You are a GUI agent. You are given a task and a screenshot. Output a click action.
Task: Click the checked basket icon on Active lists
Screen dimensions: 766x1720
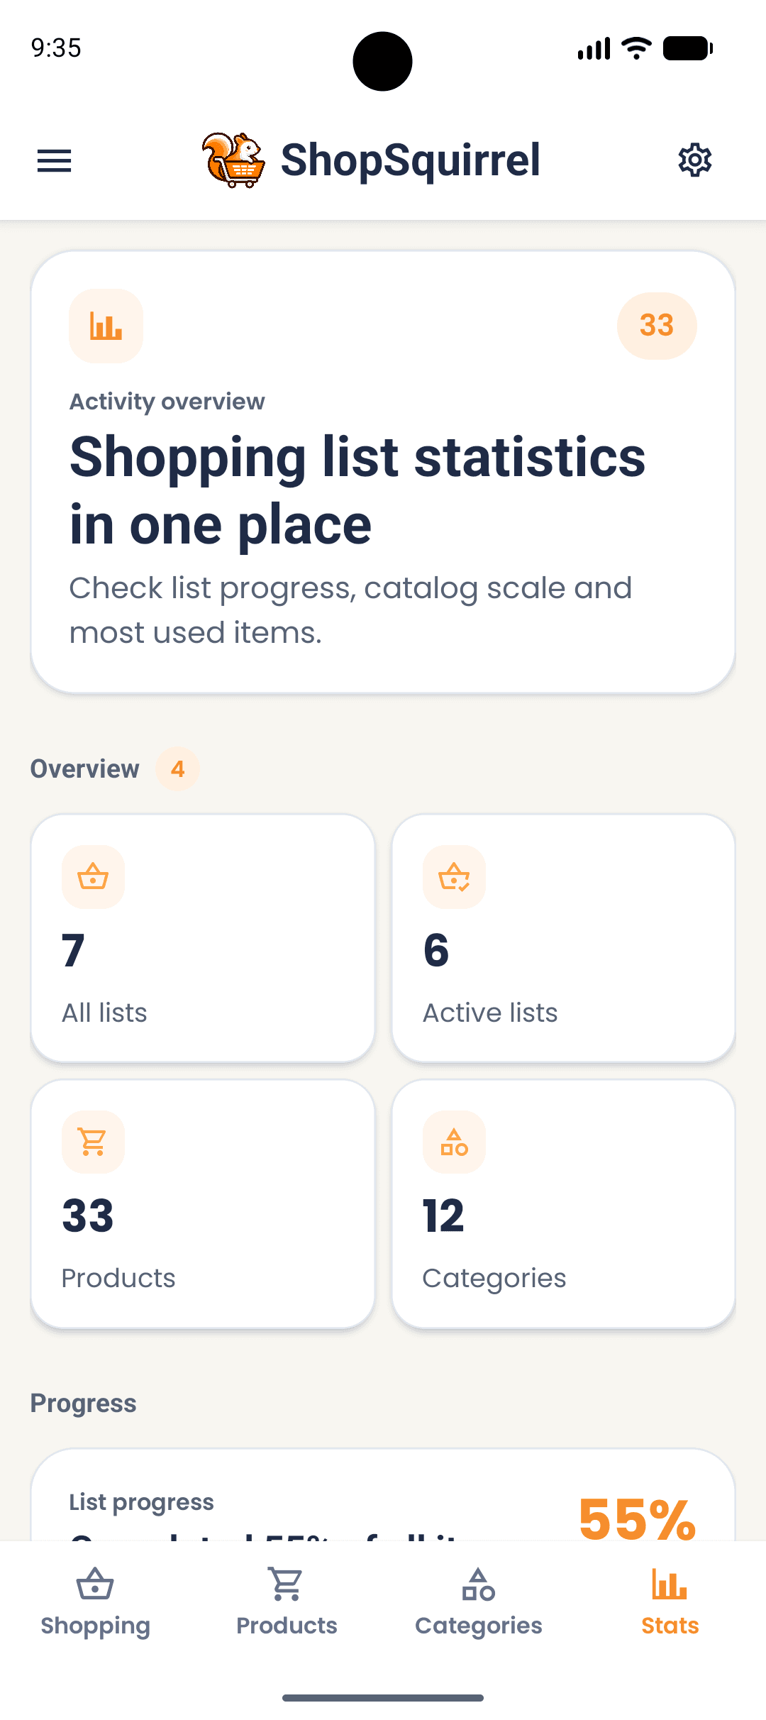coord(454,878)
